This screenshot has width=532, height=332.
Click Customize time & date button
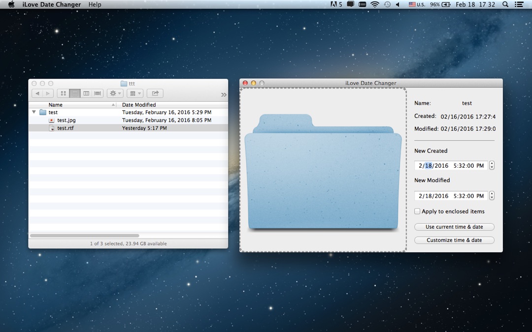tap(454, 240)
